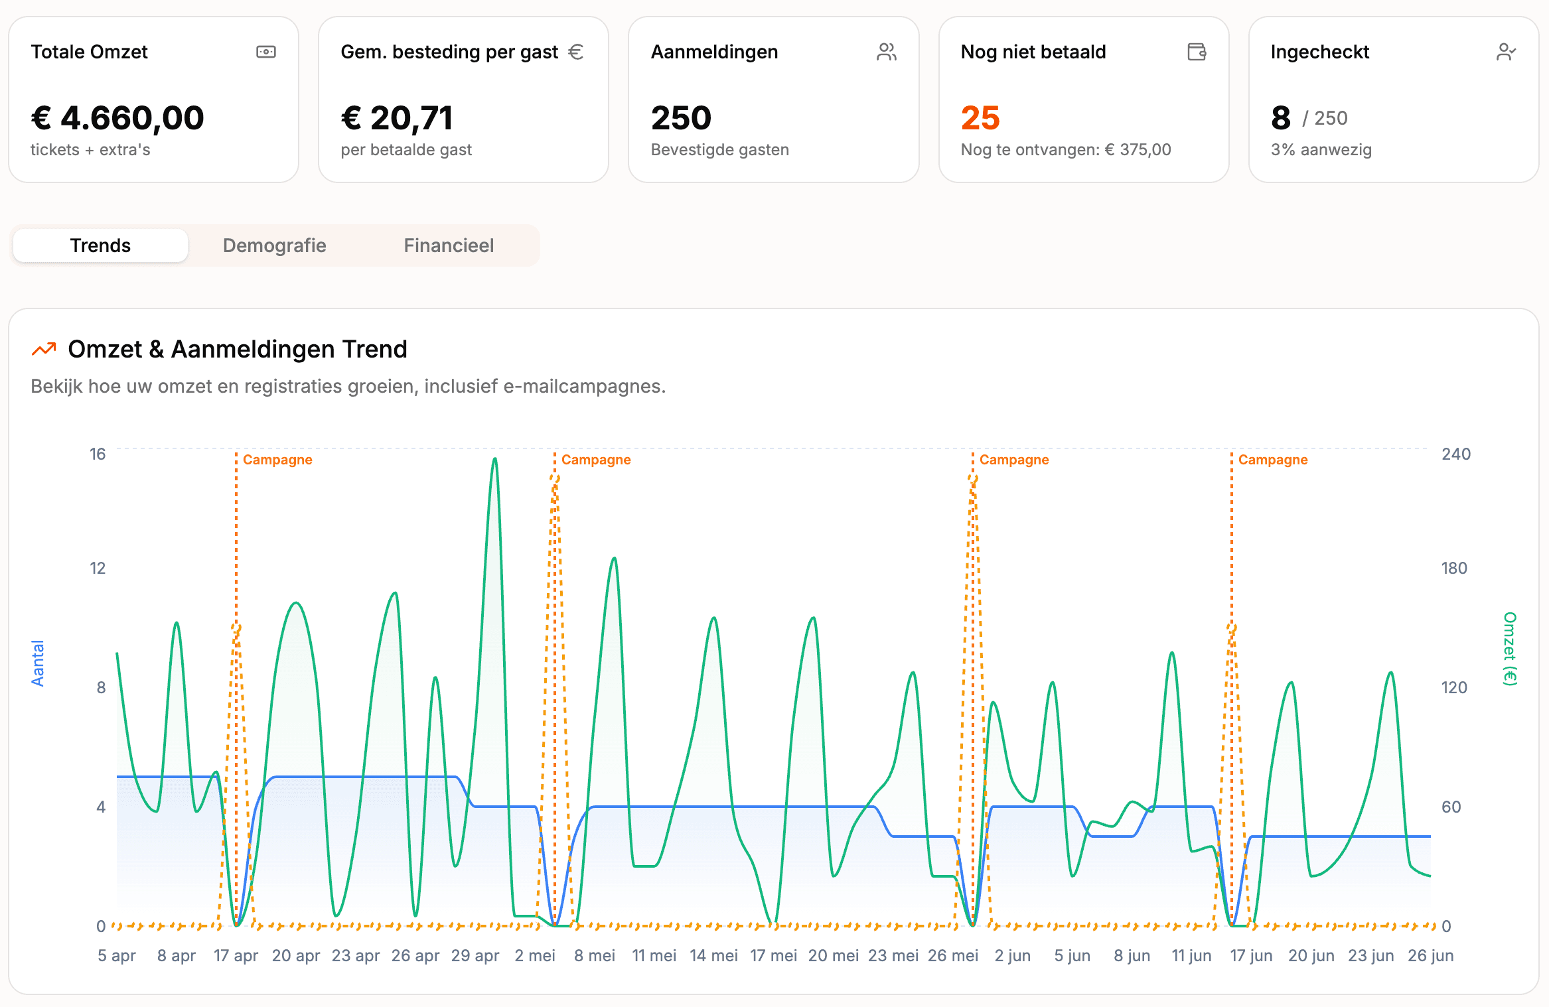Image resolution: width=1549 pixels, height=1007 pixels.
Task: Click the 'Ingecheckt' card title
Action: 1320,52
